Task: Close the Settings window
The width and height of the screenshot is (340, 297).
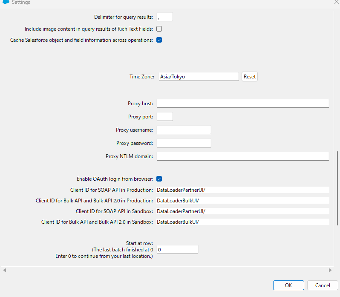Action: (x=337, y=2)
